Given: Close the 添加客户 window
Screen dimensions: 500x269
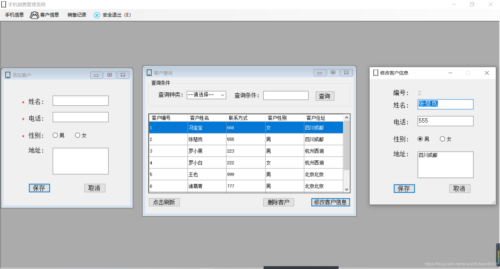Looking at the screenshot, I should pos(123,75).
